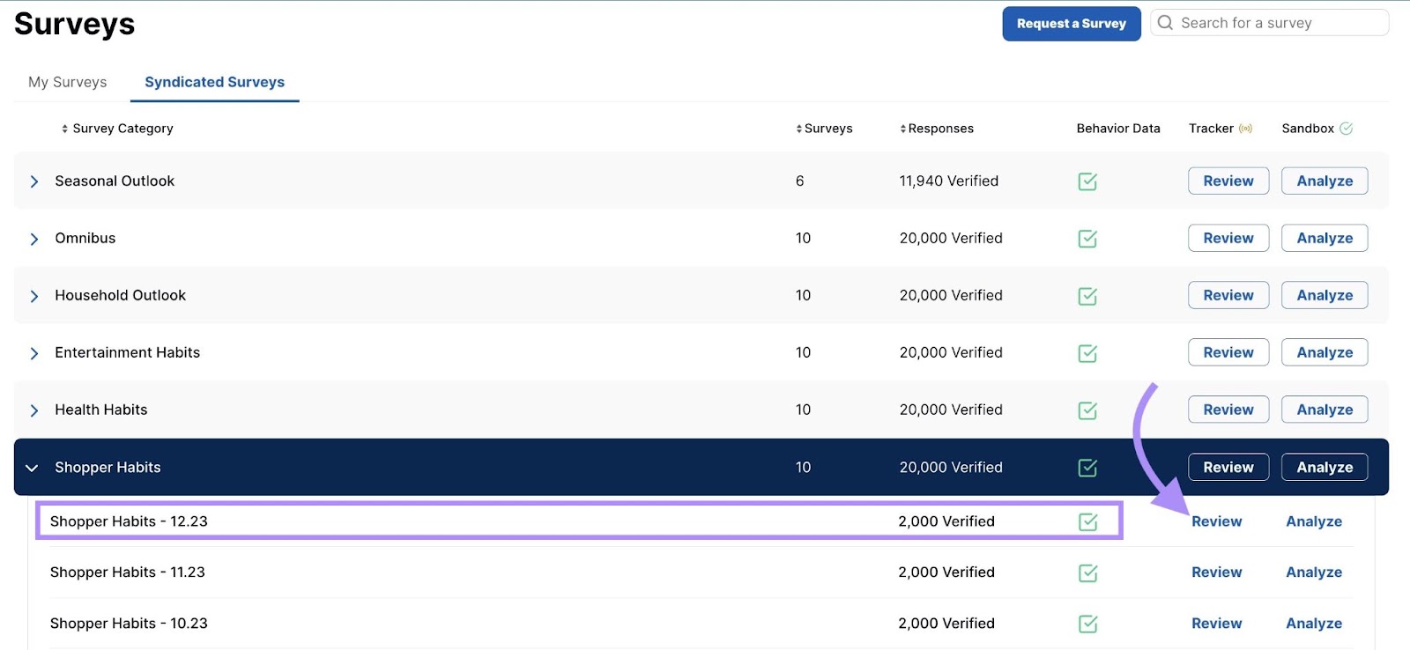
Task: Expand the Household Outlook row
Action: click(34, 296)
